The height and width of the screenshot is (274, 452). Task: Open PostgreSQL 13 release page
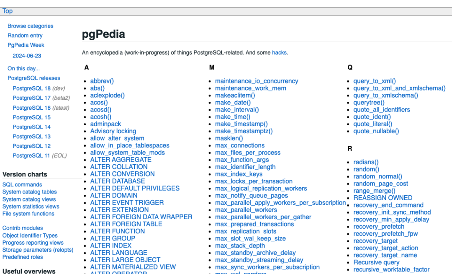click(31, 137)
